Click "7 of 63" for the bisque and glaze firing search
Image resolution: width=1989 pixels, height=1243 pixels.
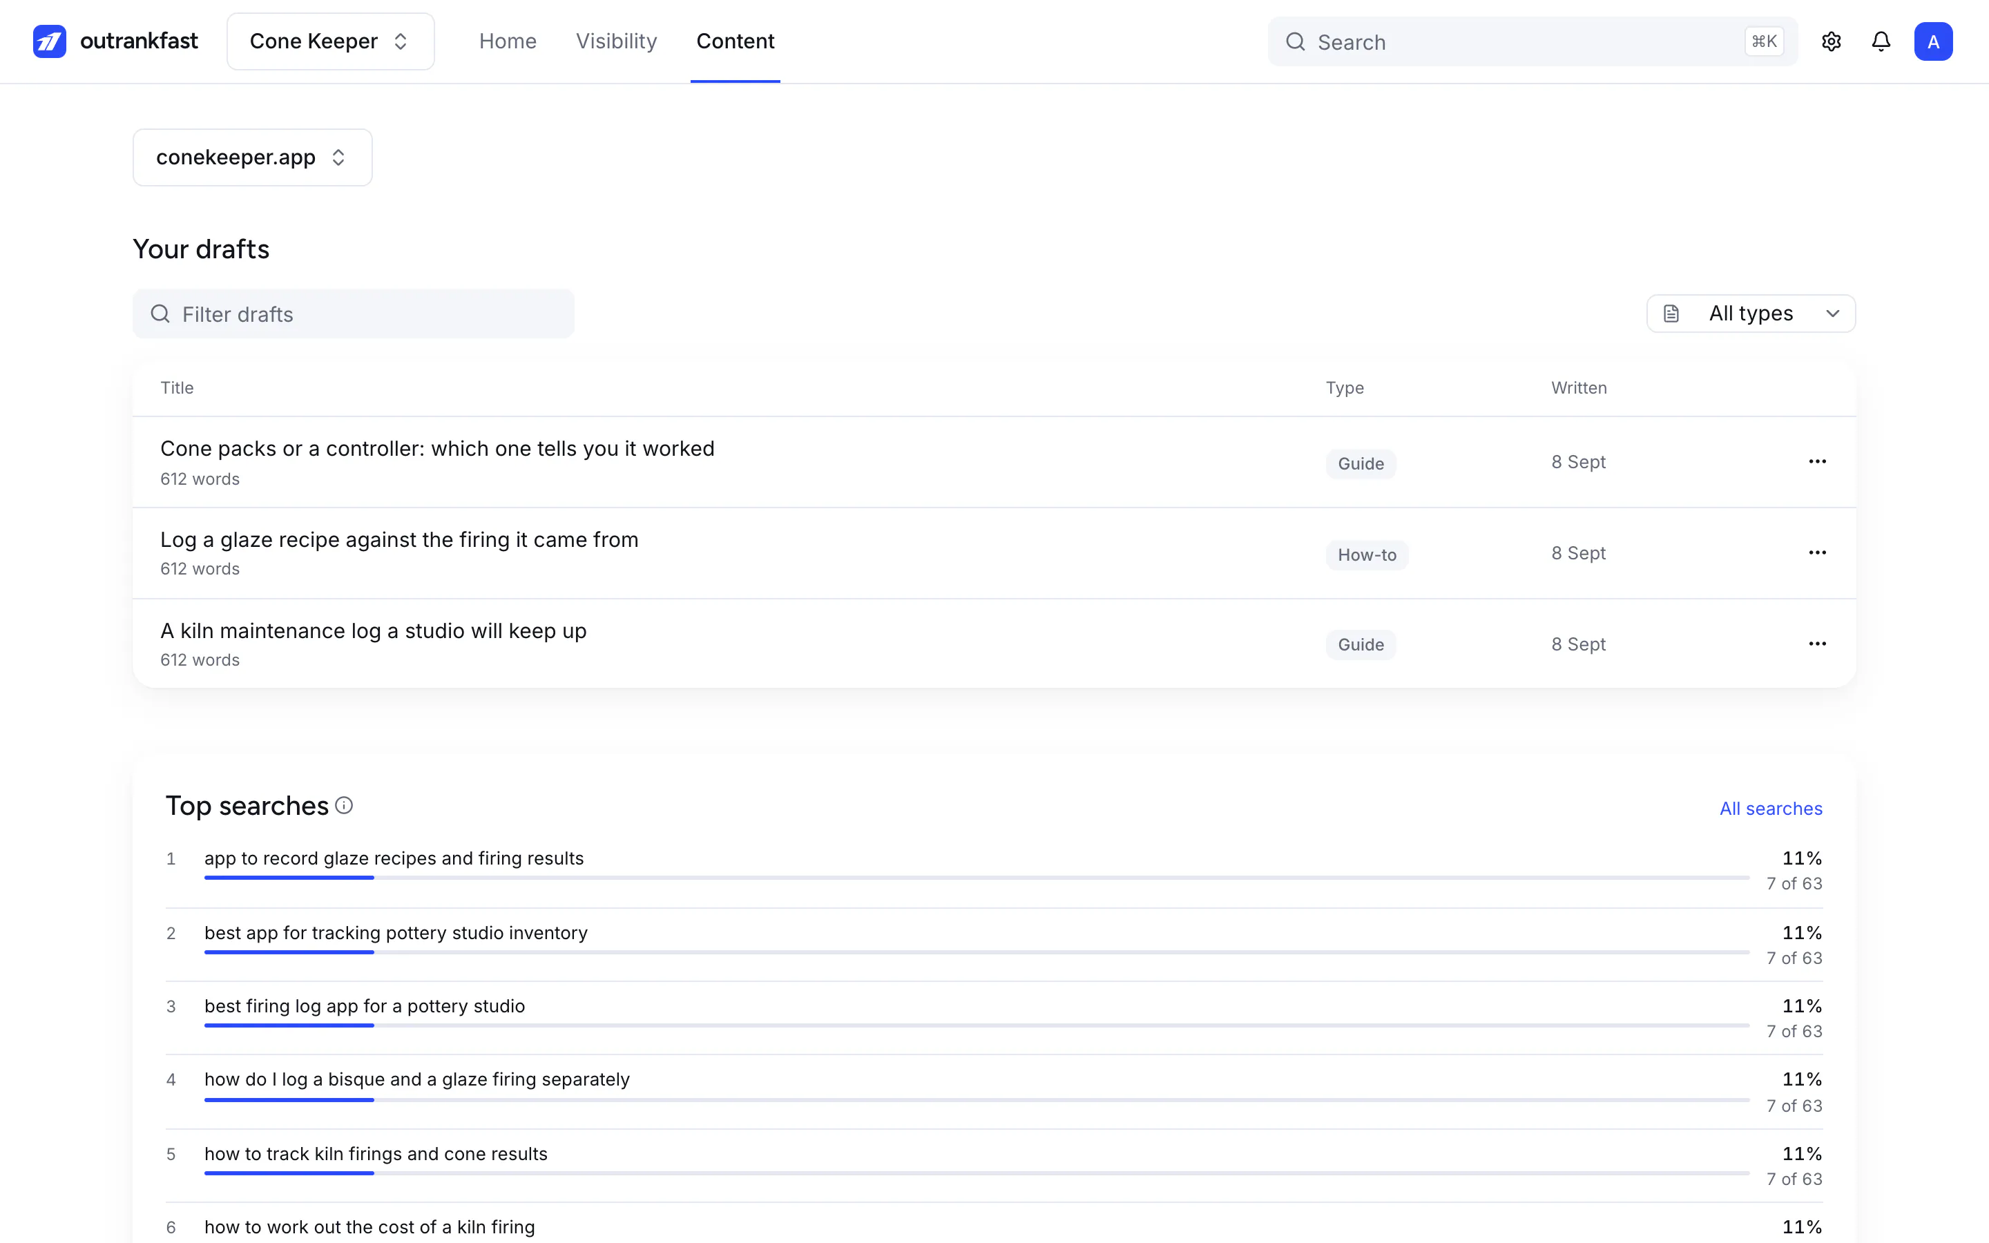point(1794,1106)
